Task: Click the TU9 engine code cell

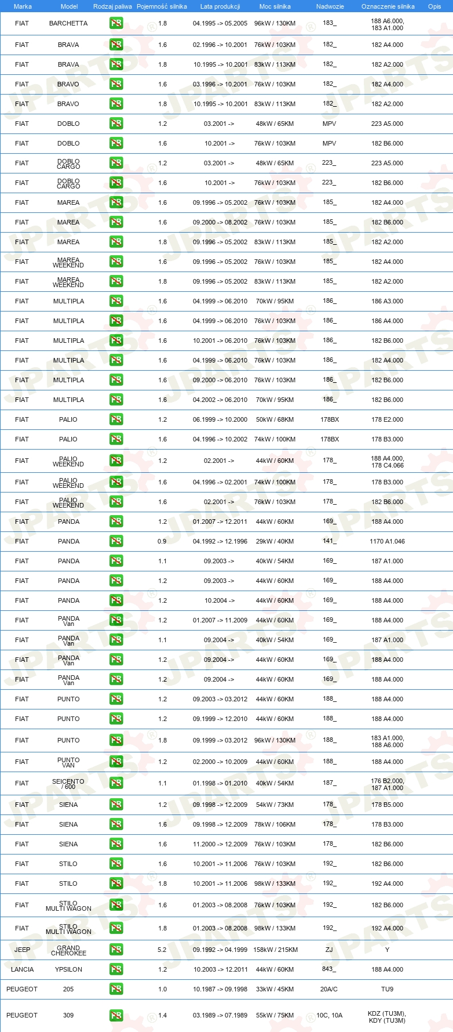Action: (x=387, y=989)
